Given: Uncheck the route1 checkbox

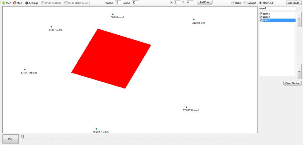Looking at the screenshot, I should point(261,14).
